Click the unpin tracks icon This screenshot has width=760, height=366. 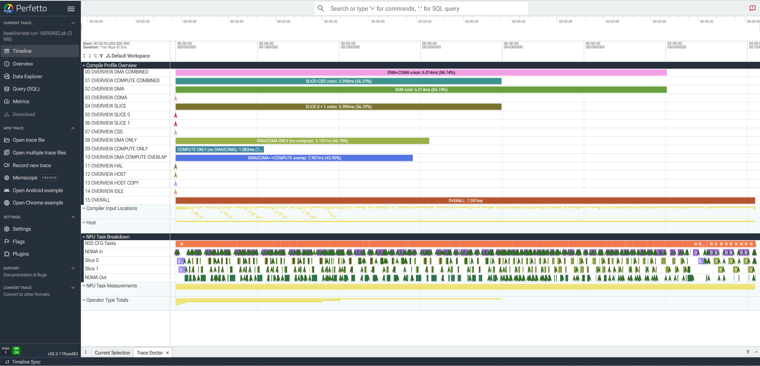point(95,56)
